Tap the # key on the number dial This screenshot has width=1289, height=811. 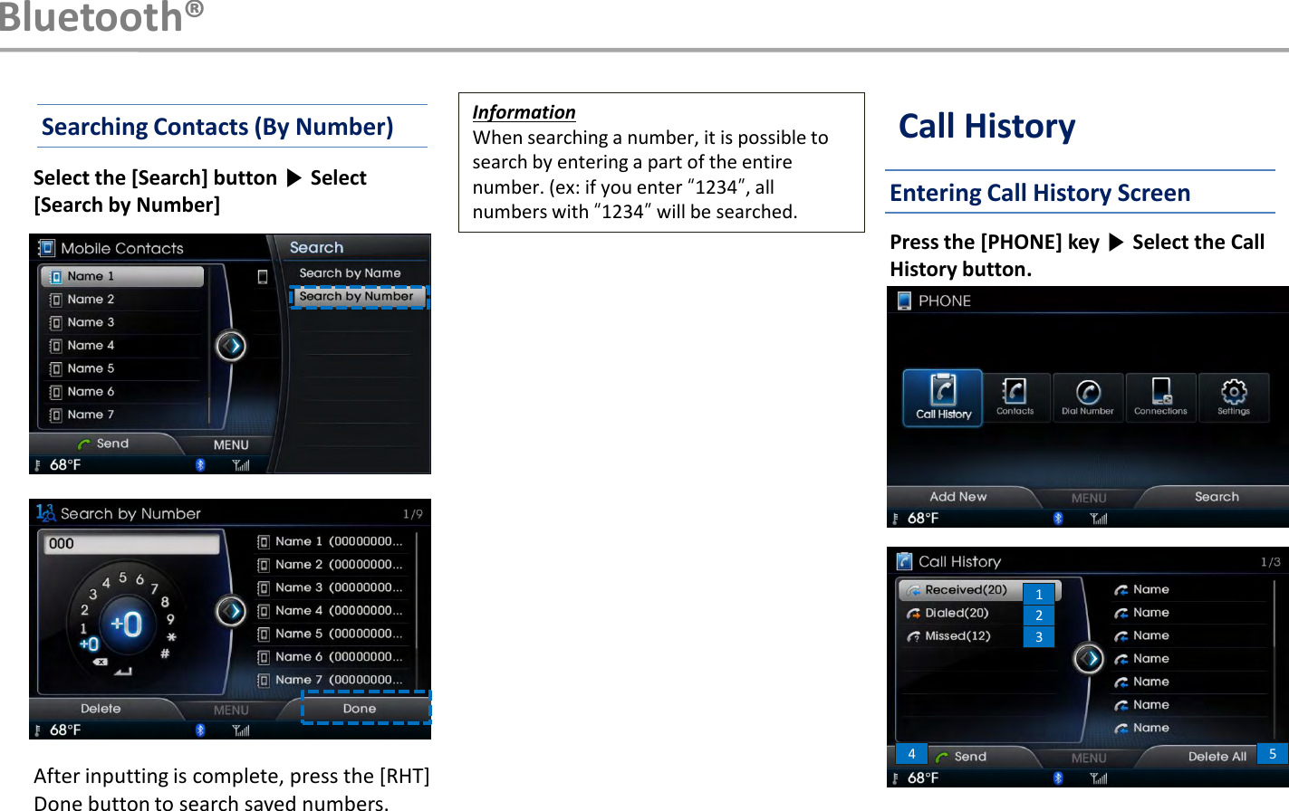coord(165,653)
